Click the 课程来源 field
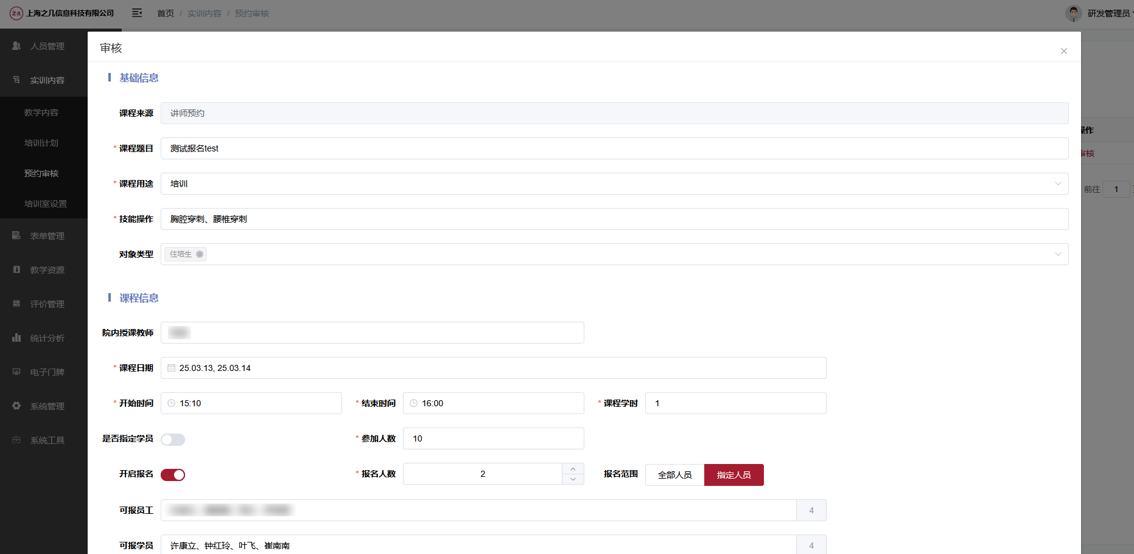 coord(614,113)
